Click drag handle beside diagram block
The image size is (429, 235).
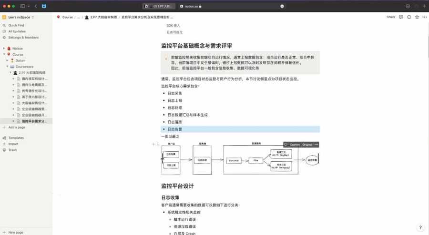click(x=158, y=144)
